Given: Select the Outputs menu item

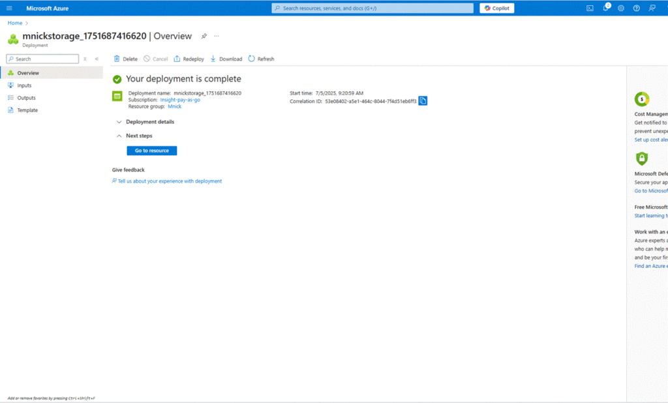Looking at the screenshot, I should pos(26,98).
